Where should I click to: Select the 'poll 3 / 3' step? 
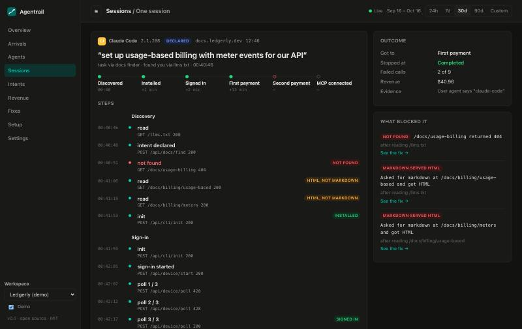point(228,322)
